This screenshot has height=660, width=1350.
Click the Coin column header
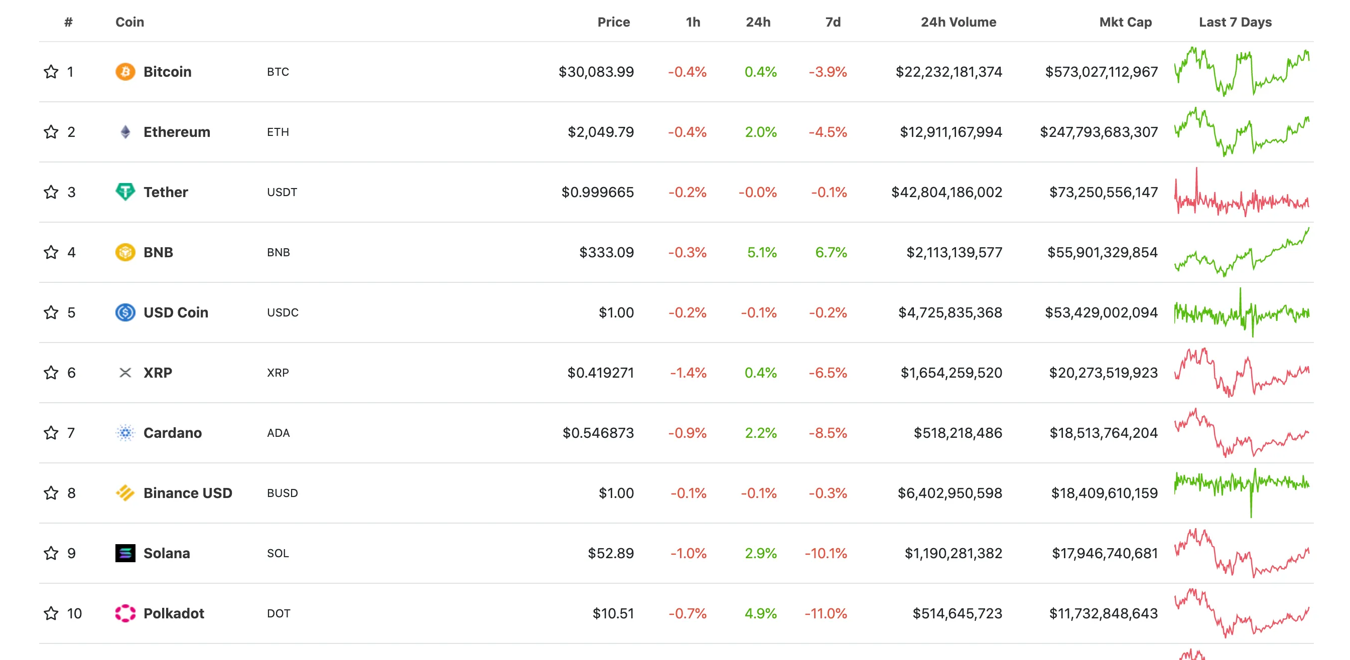(129, 22)
